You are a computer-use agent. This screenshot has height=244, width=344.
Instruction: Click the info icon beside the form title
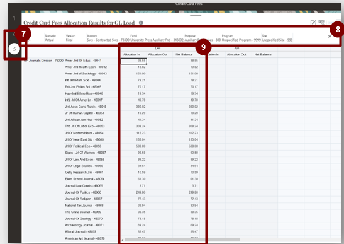[x=141, y=23]
